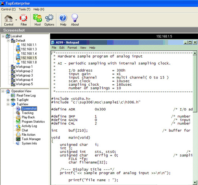Open Notepad's File menu
Image resolution: width=198 pixels, height=185 pixels.
[x=54, y=48]
